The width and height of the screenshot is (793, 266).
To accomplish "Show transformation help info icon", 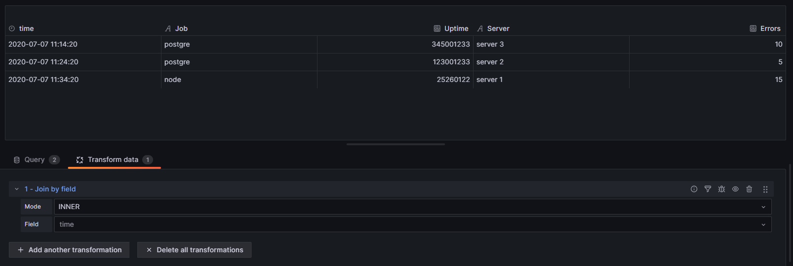I will pos(694,189).
